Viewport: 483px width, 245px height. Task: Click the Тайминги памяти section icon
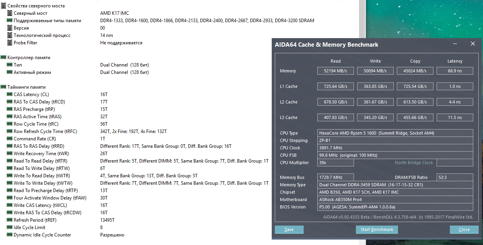click(4, 87)
